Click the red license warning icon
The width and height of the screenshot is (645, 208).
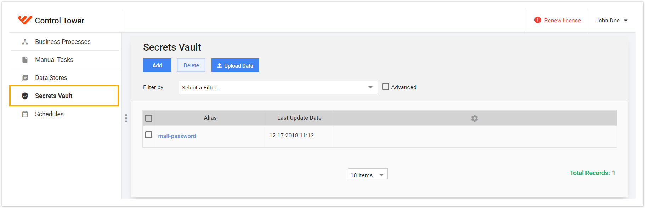(538, 20)
